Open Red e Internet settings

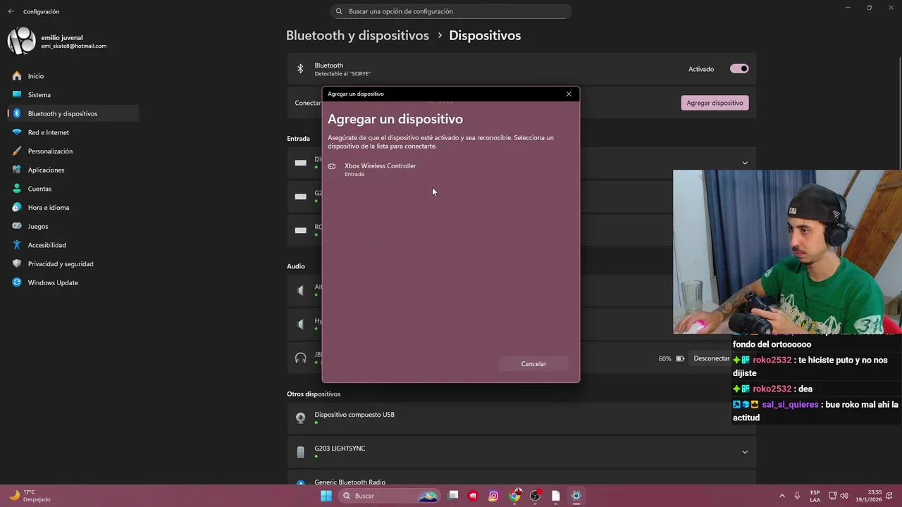tap(73, 132)
